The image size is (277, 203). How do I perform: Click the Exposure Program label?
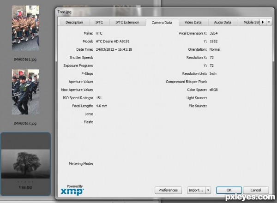click(78, 66)
